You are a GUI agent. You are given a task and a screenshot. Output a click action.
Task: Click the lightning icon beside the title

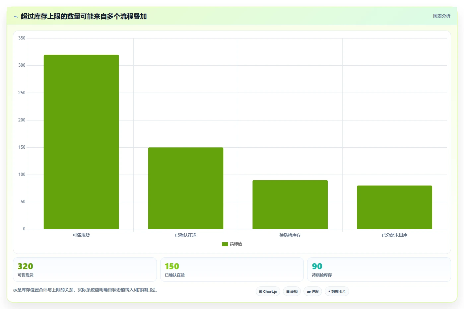pyautogui.click(x=16, y=17)
